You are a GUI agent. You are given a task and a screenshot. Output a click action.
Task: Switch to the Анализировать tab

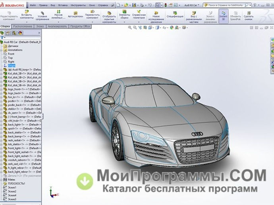point(57,27)
